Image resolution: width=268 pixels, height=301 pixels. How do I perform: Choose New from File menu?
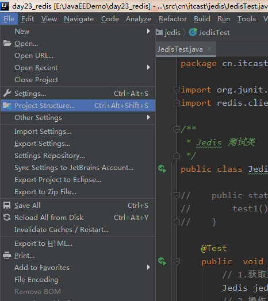pyautogui.click(x=78, y=31)
